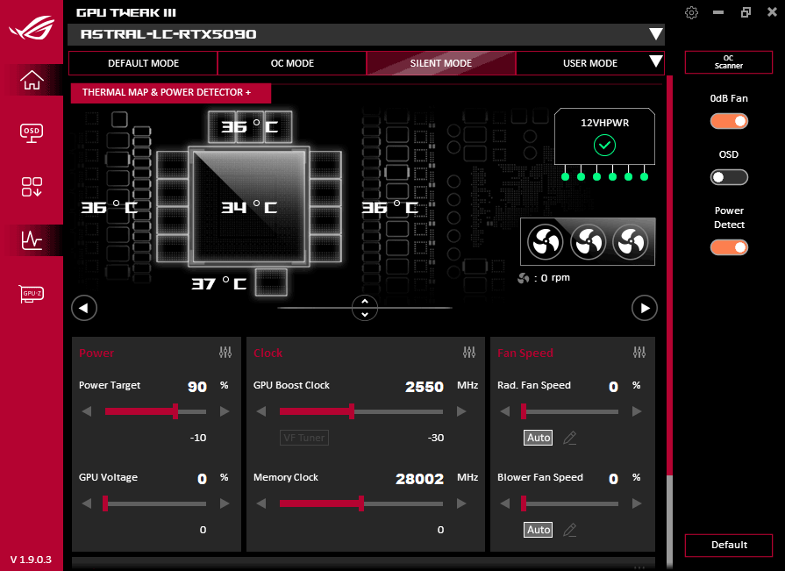Decrease GPU Boost Clock with left arrow
This screenshot has width=785, height=571.
(x=260, y=411)
